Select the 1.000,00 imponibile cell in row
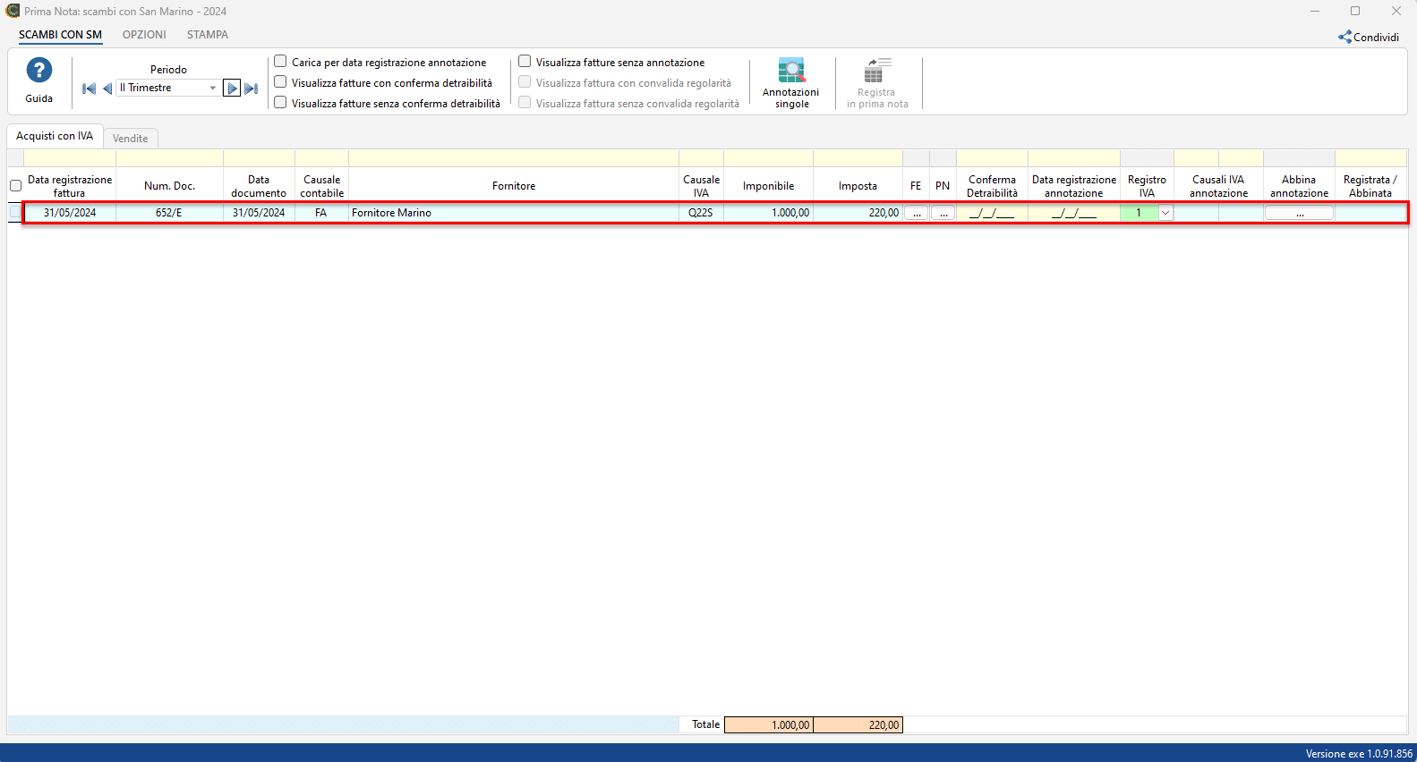This screenshot has width=1417, height=762. [x=768, y=213]
